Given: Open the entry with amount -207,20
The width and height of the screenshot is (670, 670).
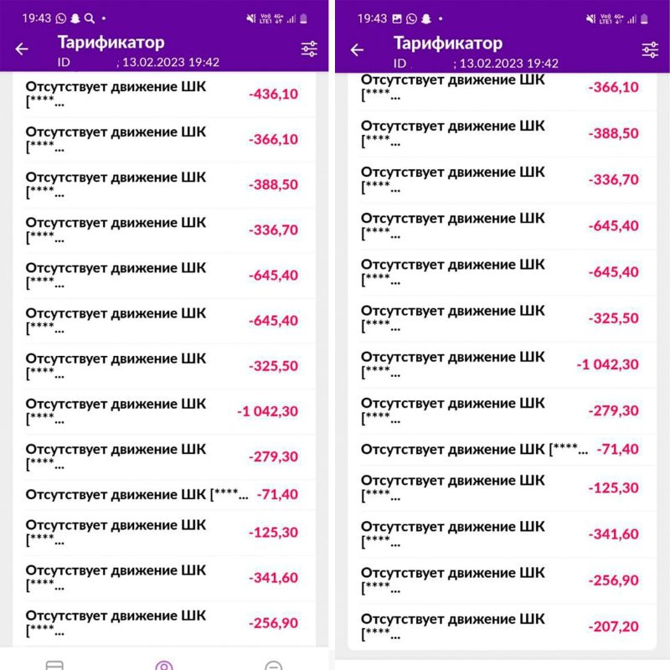Looking at the screenshot, I should [x=502, y=626].
